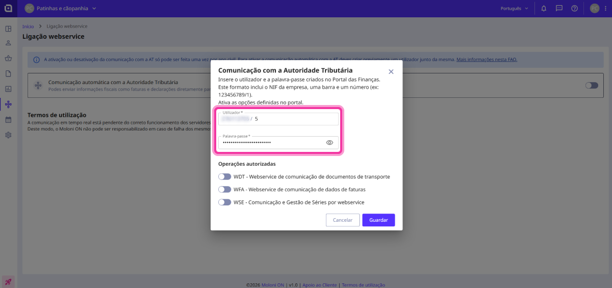Open the reports chart icon in sidebar
Viewport: 612px width, 288px height.
(8, 89)
